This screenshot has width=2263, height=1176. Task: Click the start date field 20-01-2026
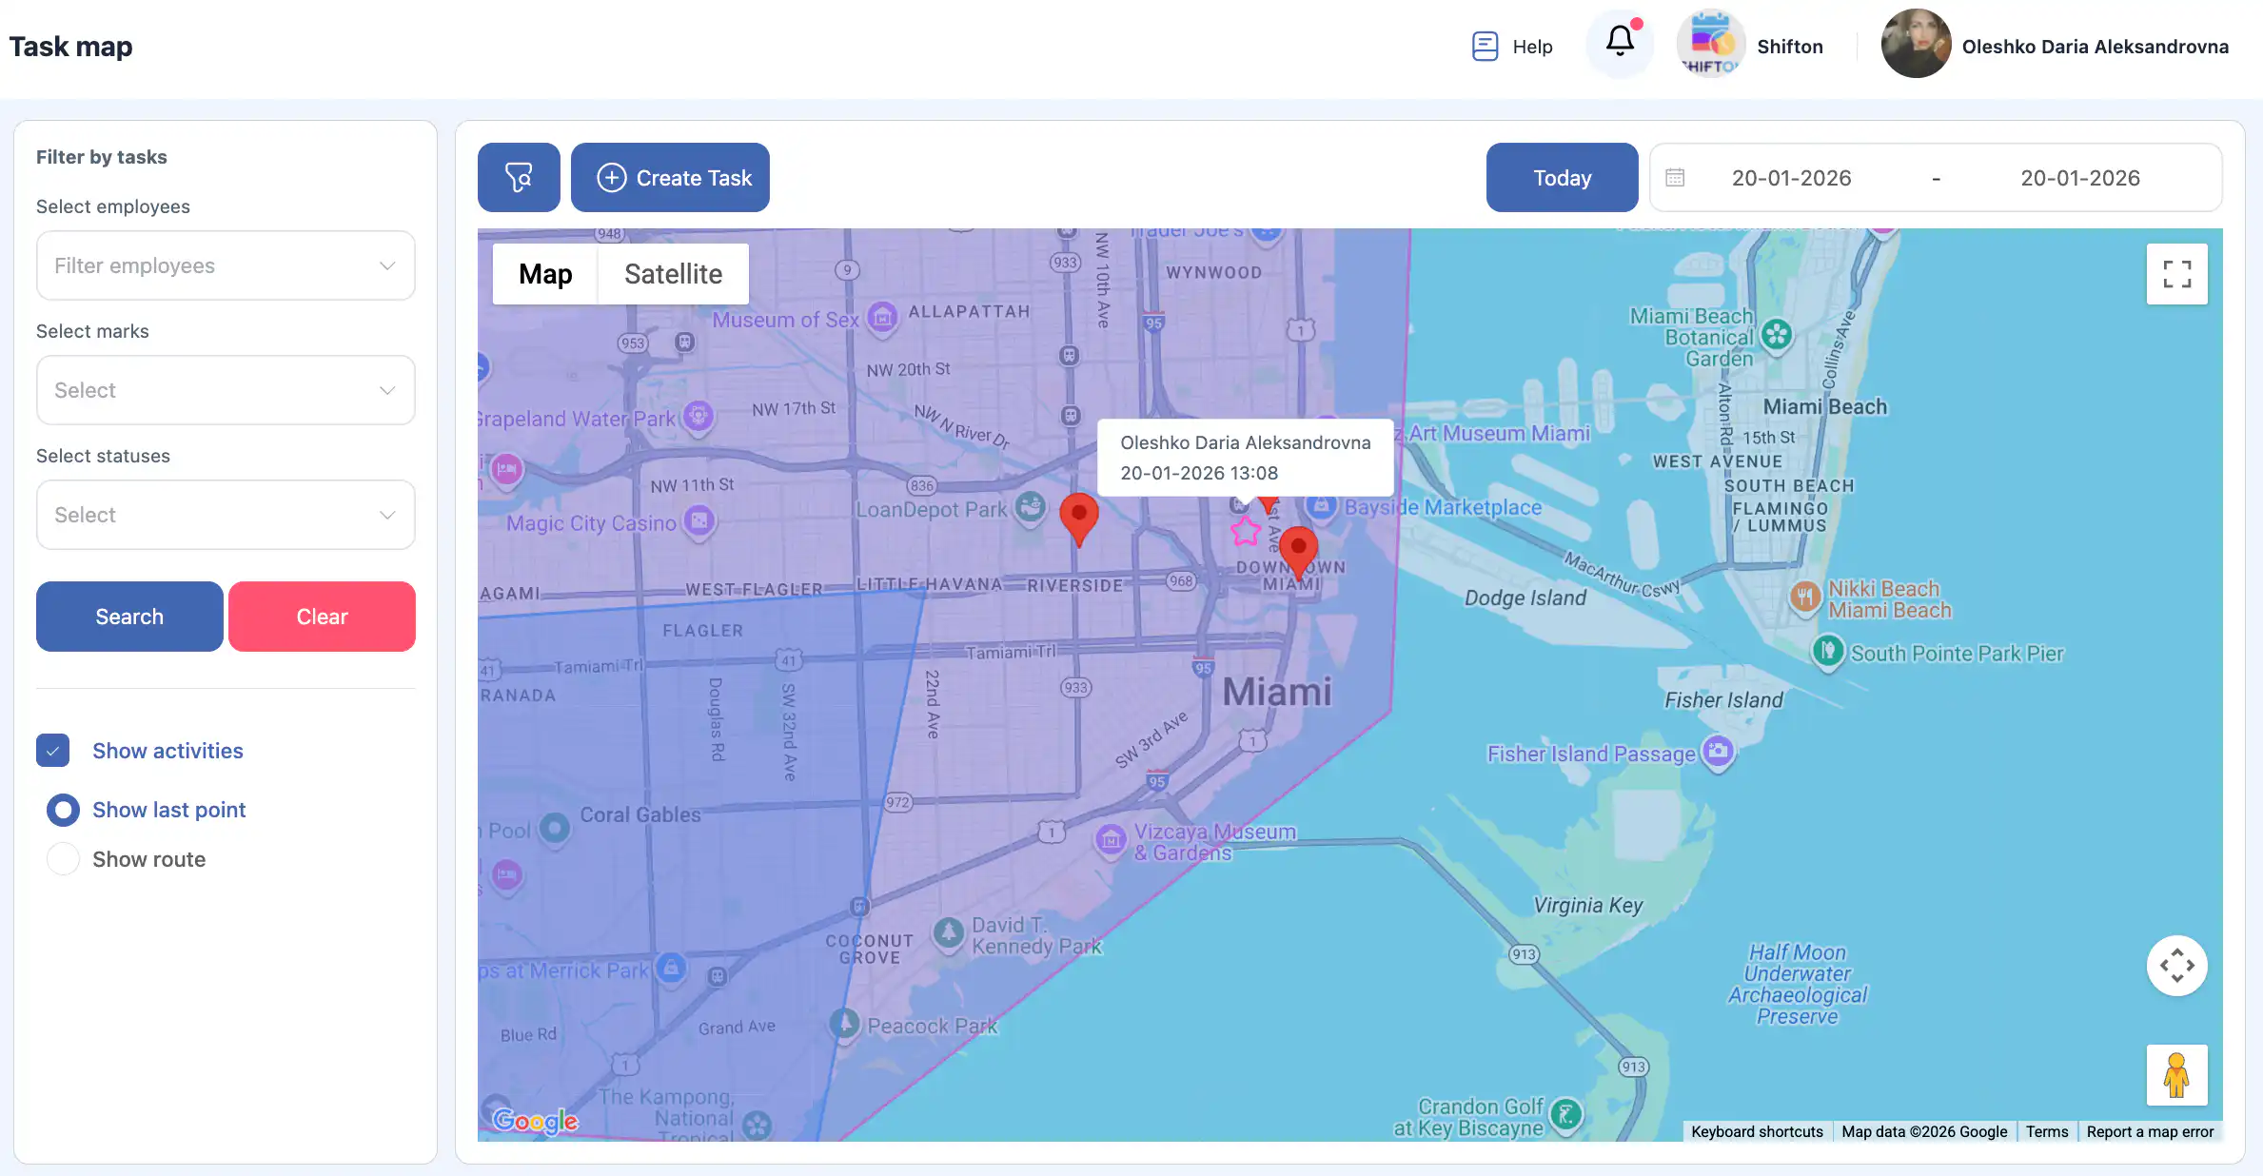tap(1791, 178)
